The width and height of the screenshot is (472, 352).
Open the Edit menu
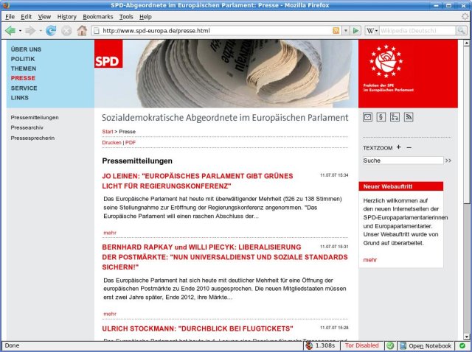[27, 17]
